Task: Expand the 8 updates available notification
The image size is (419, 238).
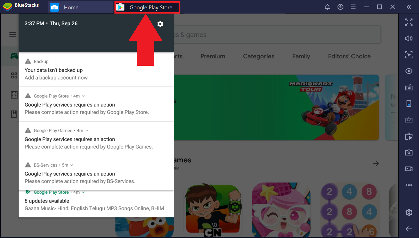Action: click(83, 192)
